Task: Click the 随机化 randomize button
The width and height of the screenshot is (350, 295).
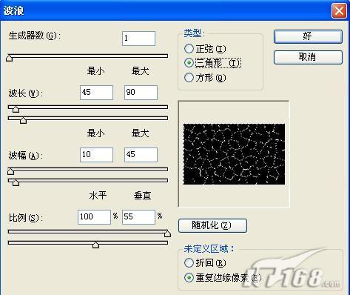Action: point(212,225)
